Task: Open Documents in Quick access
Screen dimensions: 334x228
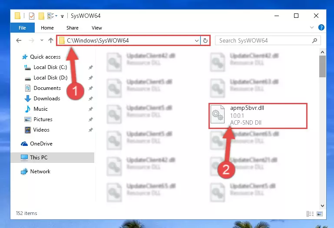Action: pos(47,88)
